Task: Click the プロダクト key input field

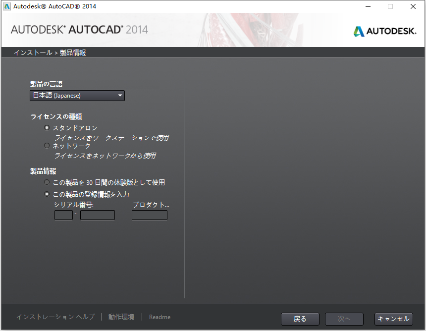Action: [150, 215]
